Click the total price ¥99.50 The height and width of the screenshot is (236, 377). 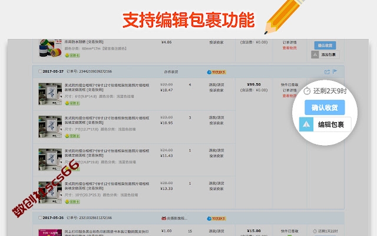click(254, 84)
